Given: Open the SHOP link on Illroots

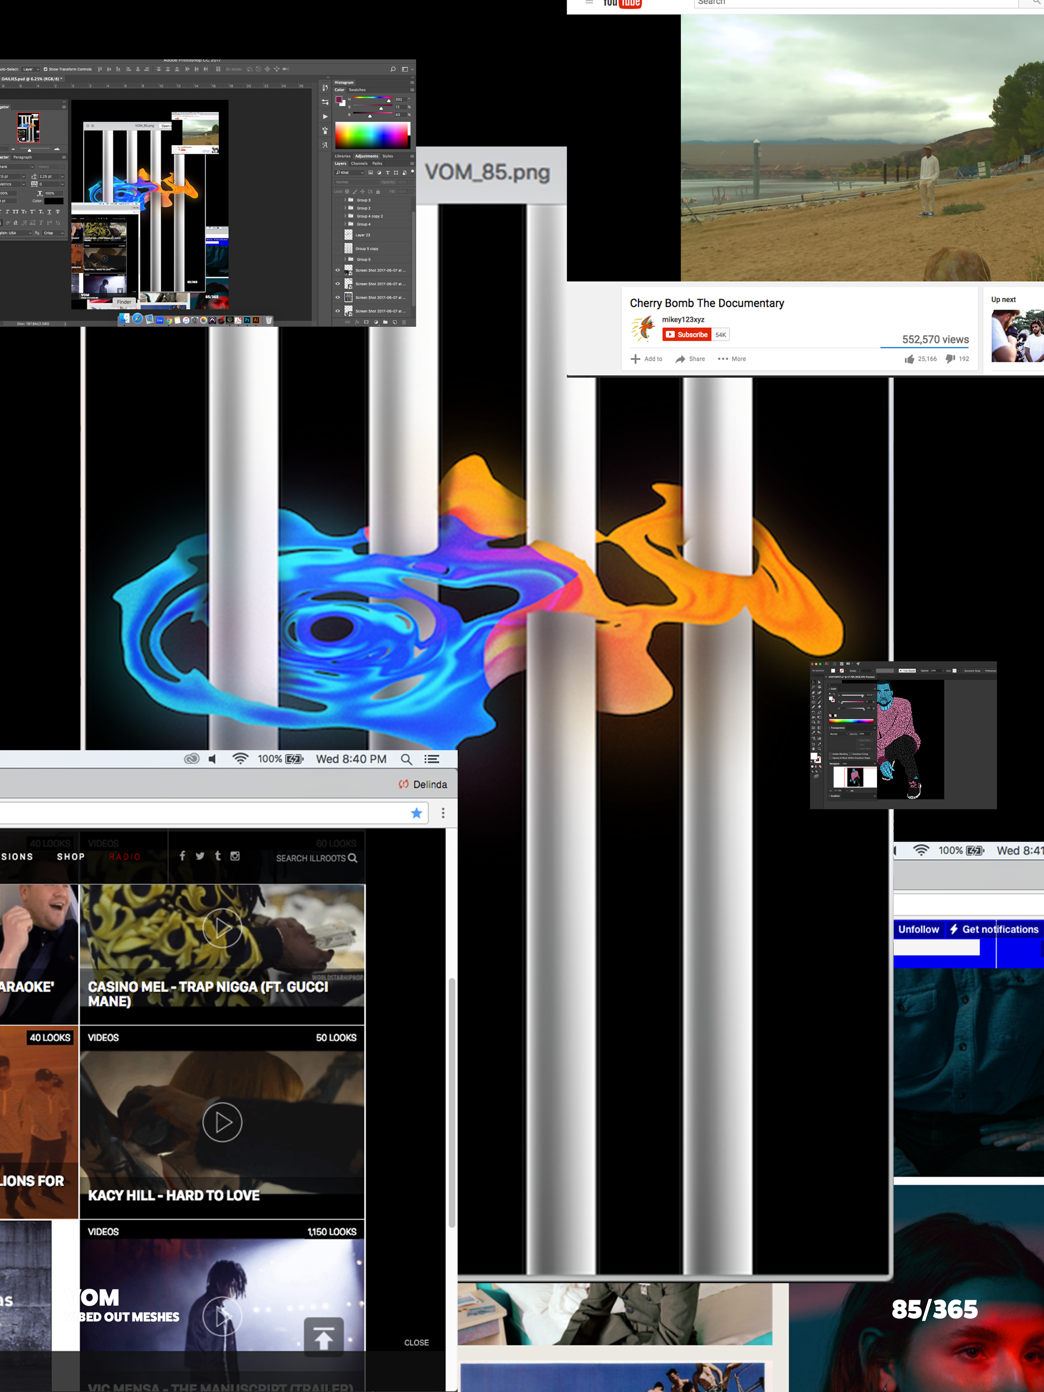Looking at the screenshot, I should point(71,857).
